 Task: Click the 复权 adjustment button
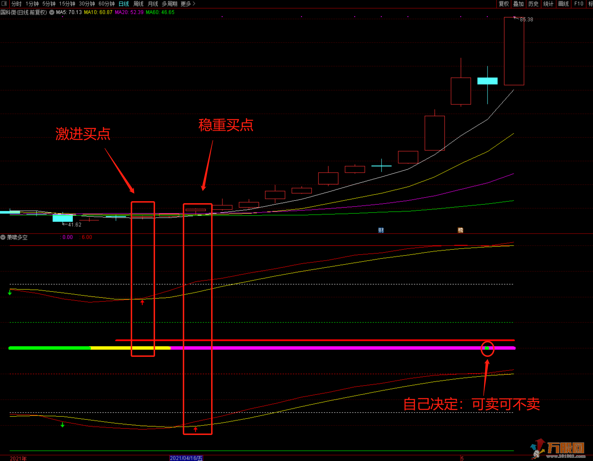(x=503, y=4)
